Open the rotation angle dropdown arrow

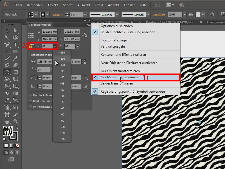pos(55,46)
